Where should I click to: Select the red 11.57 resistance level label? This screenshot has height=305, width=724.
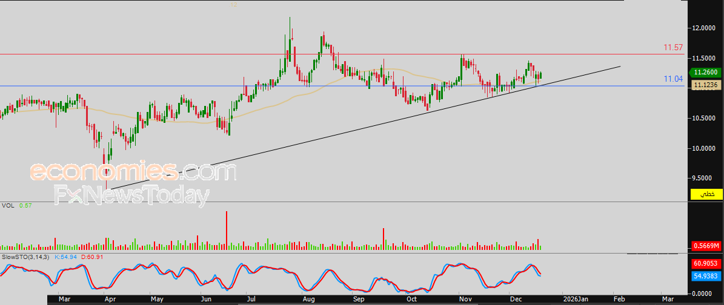[673, 47]
